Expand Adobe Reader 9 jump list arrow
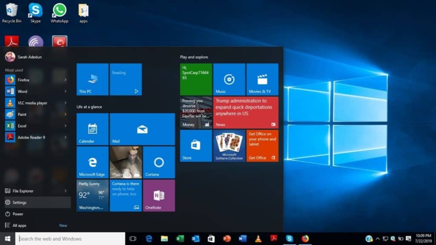 [65, 137]
